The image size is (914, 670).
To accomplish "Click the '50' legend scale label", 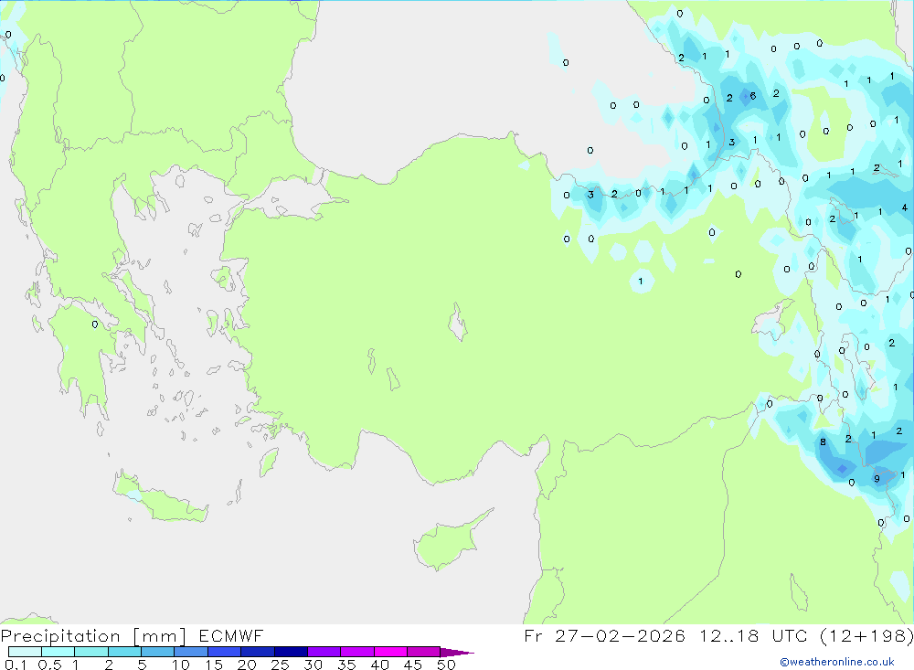I will (x=447, y=665).
